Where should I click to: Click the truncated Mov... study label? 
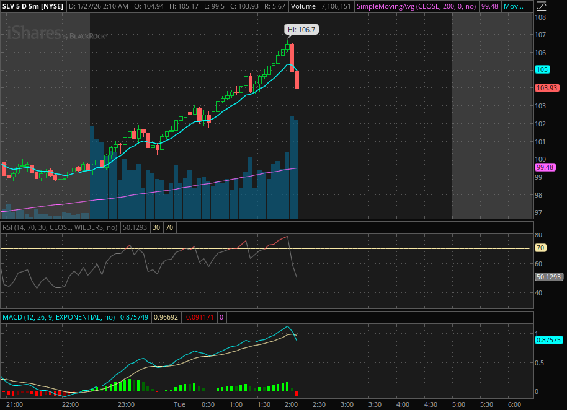click(514, 6)
